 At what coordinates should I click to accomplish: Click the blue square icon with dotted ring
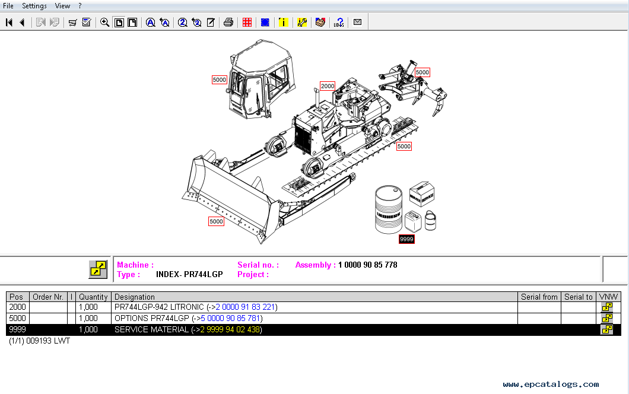(x=265, y=23)
